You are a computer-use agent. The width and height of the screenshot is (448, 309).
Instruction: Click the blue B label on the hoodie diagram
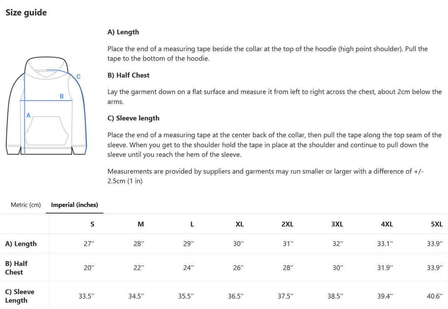tap(61, 96)
